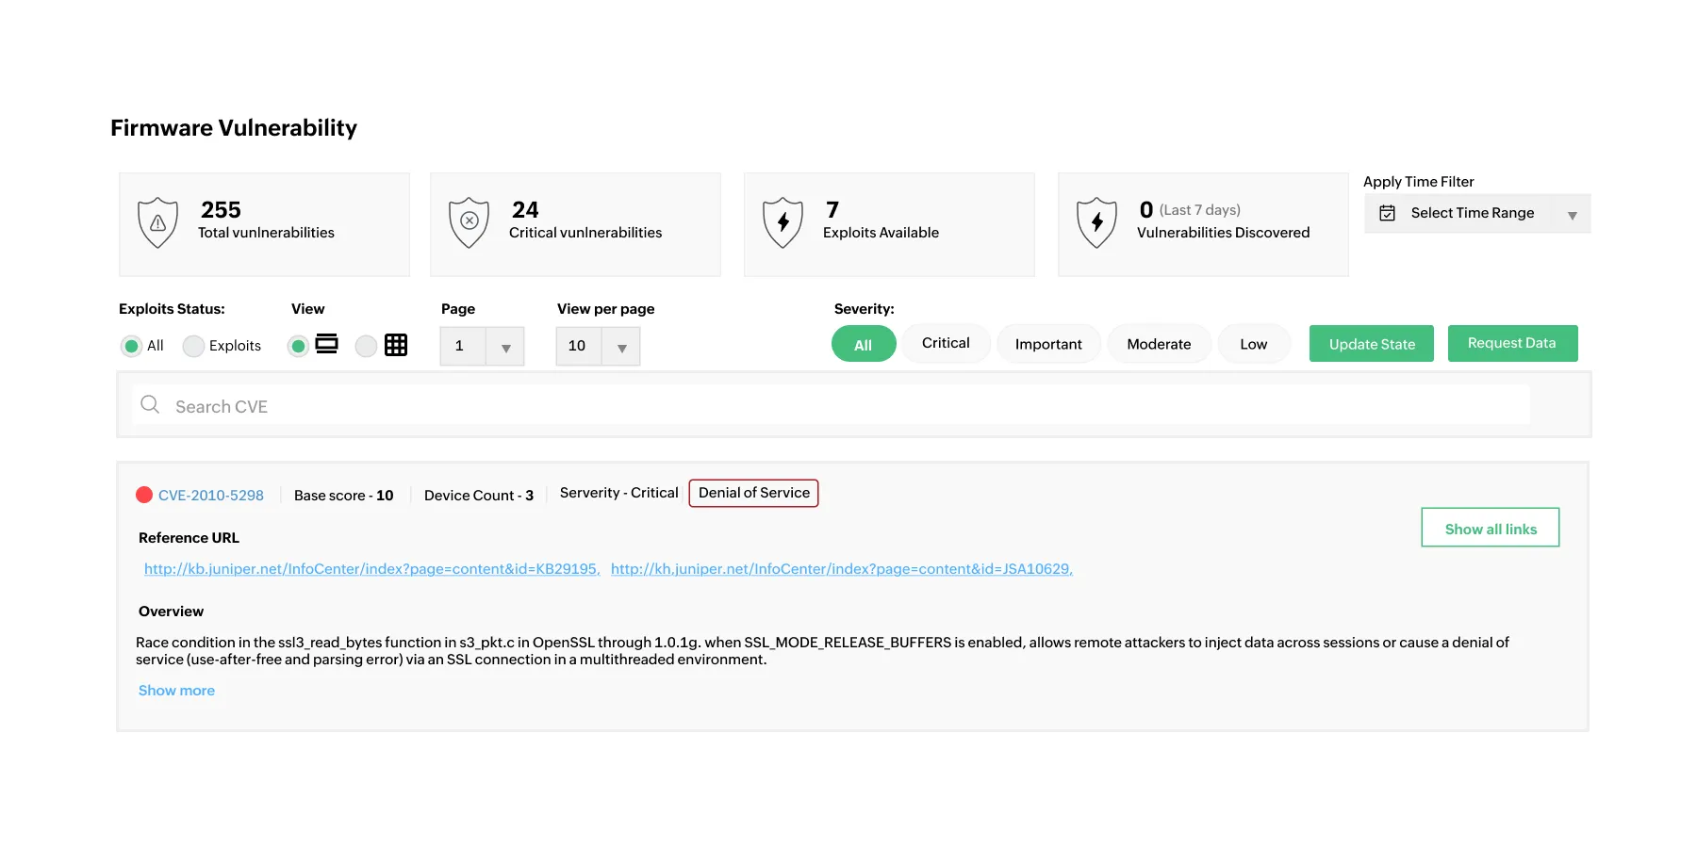Open the KB29195 juniper.net reference link
The width and height of the screenshot is (1697, 848).
tap(371, 569)
